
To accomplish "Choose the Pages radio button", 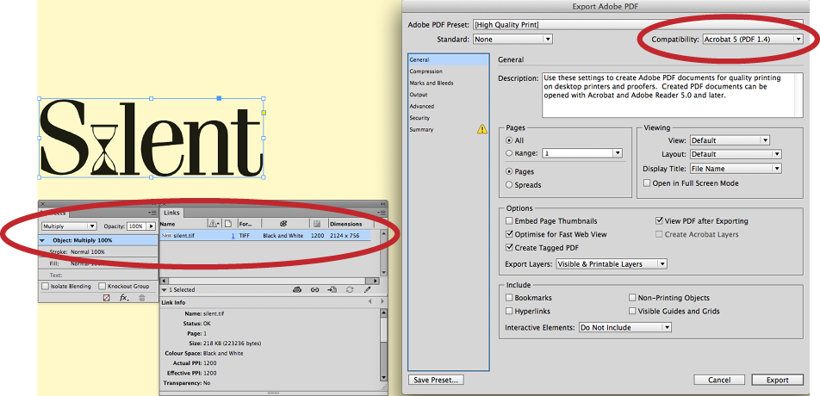I will coord(509,171).
